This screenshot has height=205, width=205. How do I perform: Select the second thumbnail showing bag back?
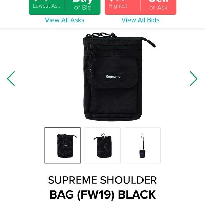102,146
